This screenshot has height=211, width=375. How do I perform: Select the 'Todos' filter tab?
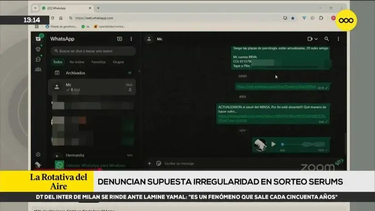coord(58,62)
